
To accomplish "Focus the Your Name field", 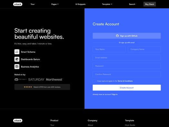I will [109, 49].
